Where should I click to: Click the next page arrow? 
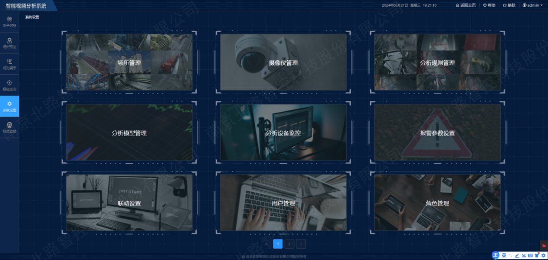tap(301, 244)
